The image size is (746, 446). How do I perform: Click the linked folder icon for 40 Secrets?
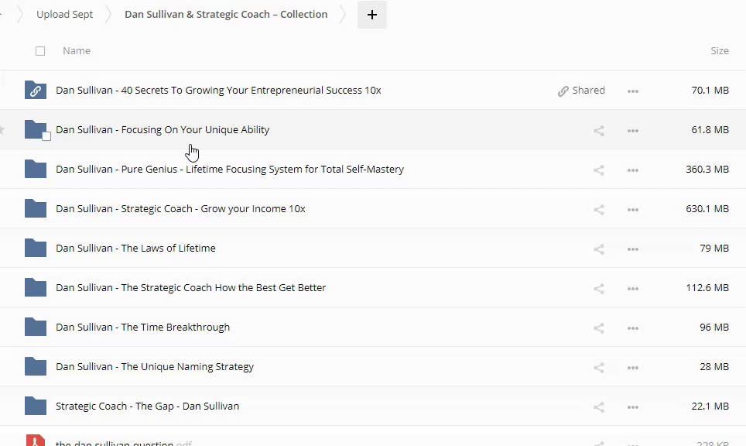coord(36,91)
